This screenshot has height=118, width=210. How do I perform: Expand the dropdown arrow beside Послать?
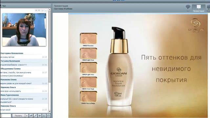[x=27, y=116]
